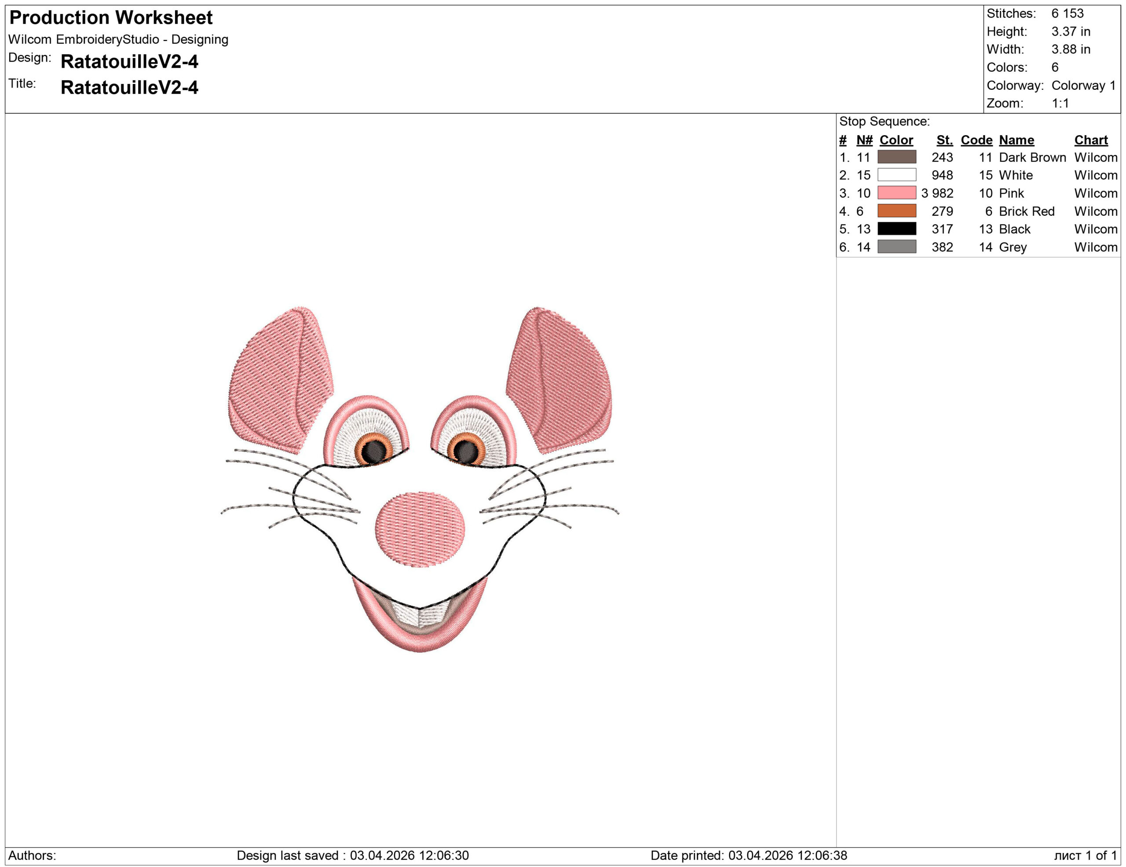This screenshot has height=867, width=1126.
Task: Click the Date printed text in footer
Action: tap(749, 855)
